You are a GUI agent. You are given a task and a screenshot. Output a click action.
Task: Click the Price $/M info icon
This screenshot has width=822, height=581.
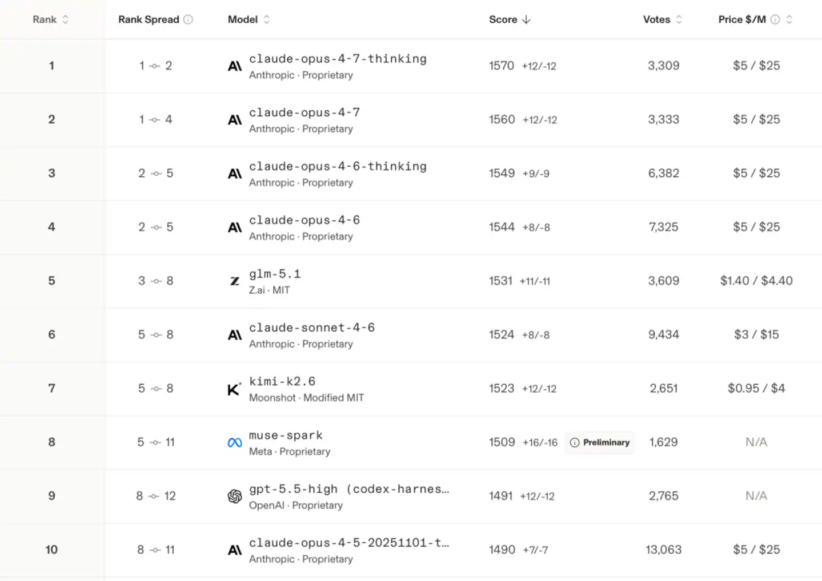point(775,19)
